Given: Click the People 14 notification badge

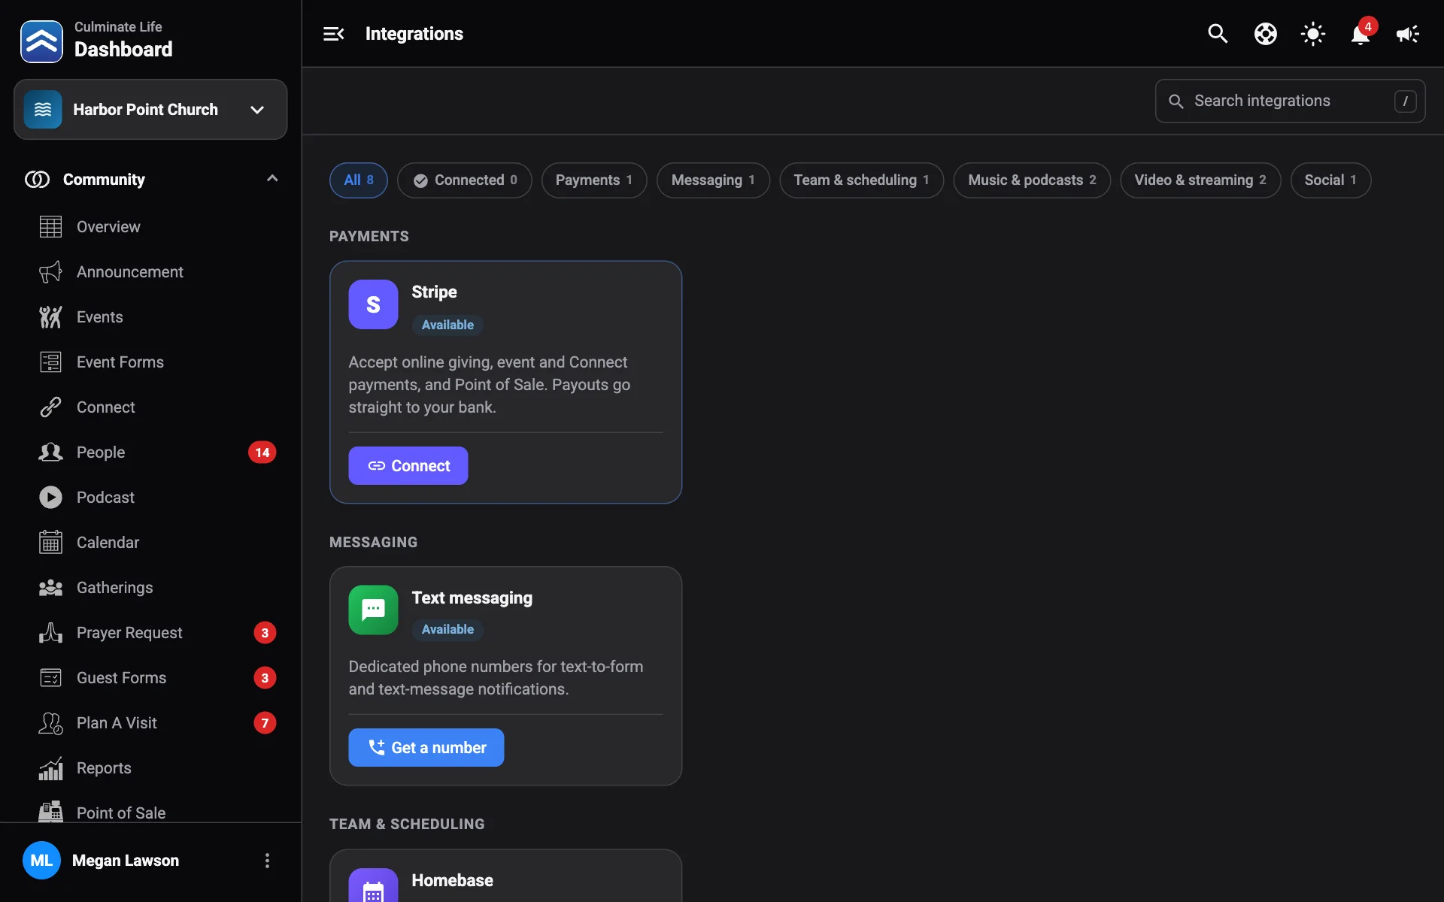Looking at the screenshot, I should (x=262, y=453).
